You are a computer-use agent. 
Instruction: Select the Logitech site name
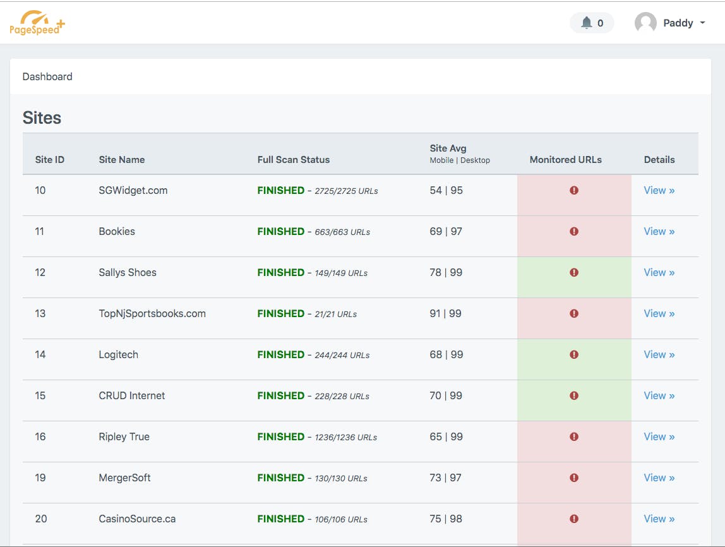tap(118, 354)
